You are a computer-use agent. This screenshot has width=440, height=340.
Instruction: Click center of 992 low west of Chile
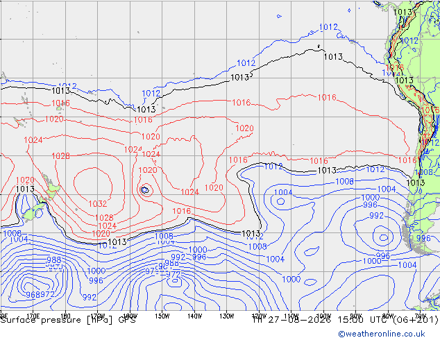(384, 237)
